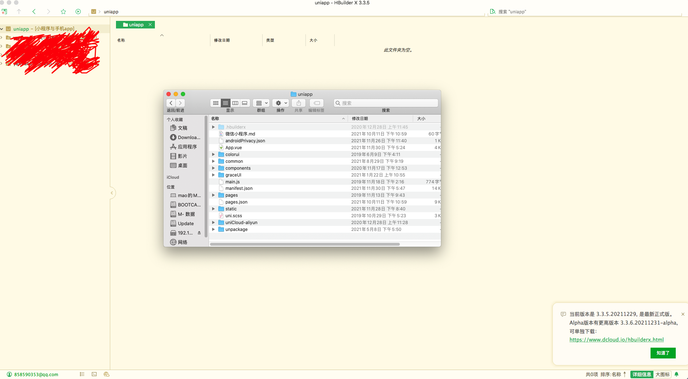
Task: Collapse the uniapp project tree node
Action: tap(2, 29)
